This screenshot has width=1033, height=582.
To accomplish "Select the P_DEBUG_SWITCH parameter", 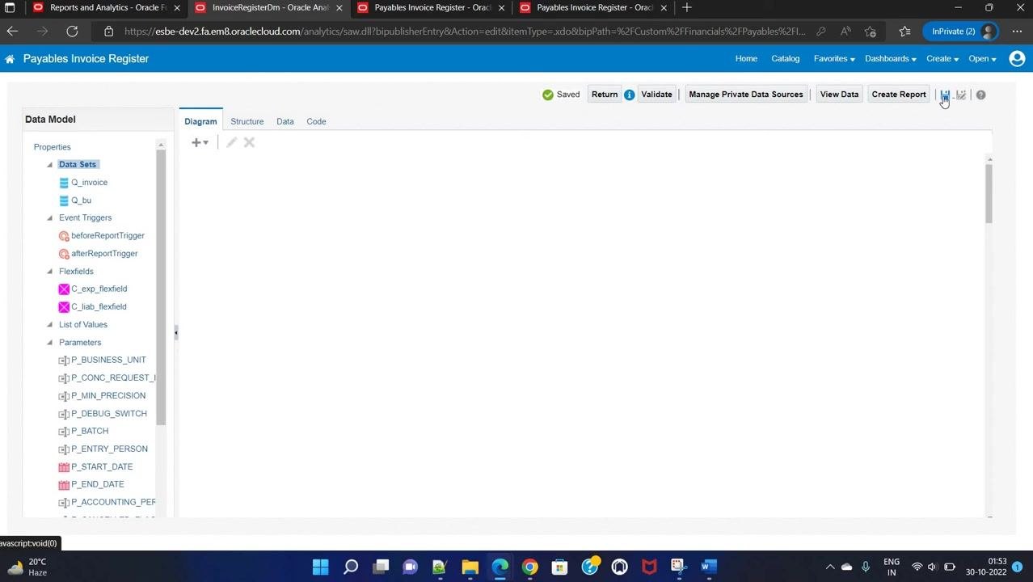I will tap(109, 414).
